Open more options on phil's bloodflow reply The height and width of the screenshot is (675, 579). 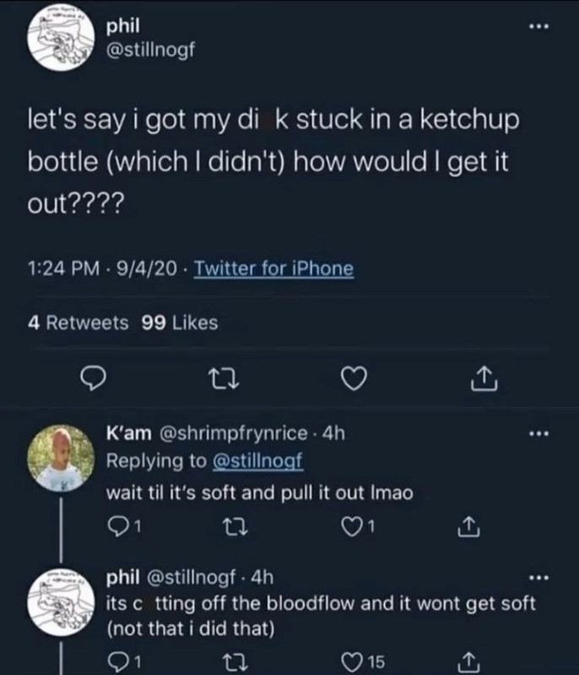point(539,577)
